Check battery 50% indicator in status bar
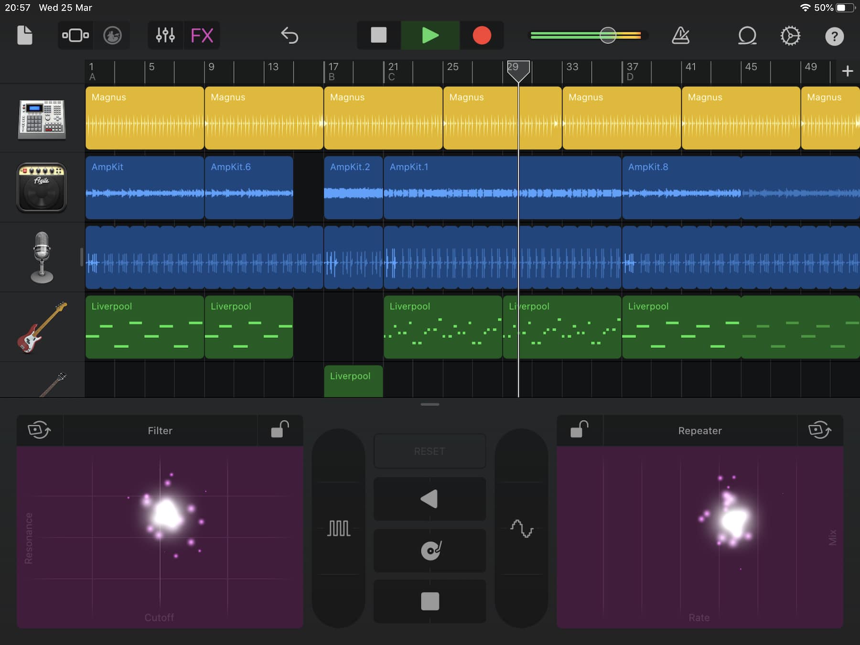This screenshot has height=645, width=860. [x=834, y=8]
